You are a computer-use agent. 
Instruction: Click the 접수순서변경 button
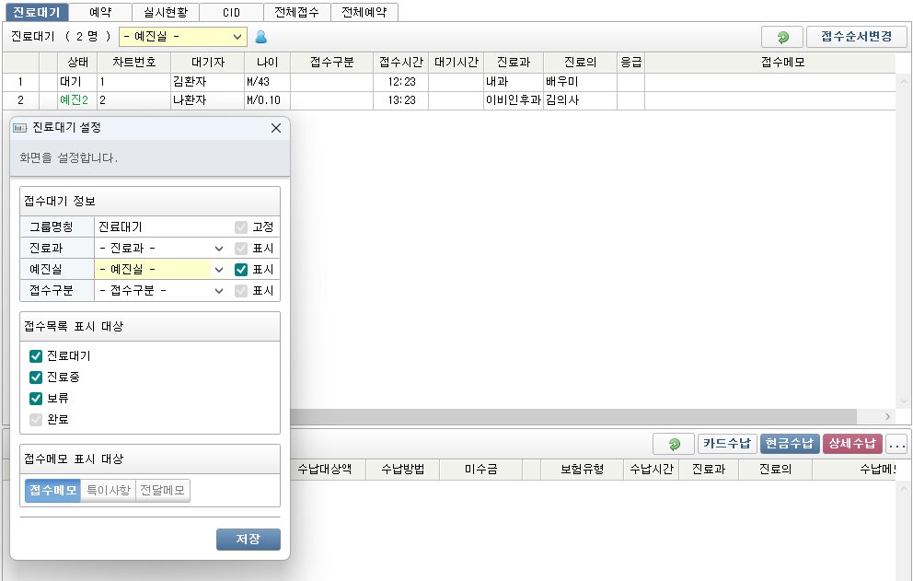(856, 38)
